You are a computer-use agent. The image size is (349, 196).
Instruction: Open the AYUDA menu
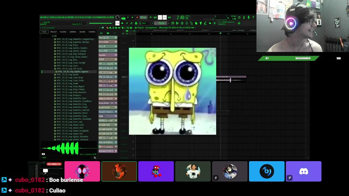pyautogui.click(x=112, y=17)
